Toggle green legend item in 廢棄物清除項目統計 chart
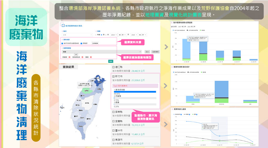 coord(203,72)
